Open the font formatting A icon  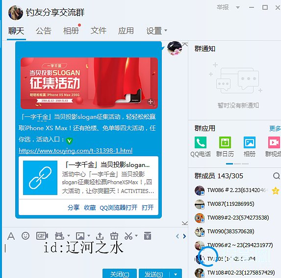[x=11, y=236]
